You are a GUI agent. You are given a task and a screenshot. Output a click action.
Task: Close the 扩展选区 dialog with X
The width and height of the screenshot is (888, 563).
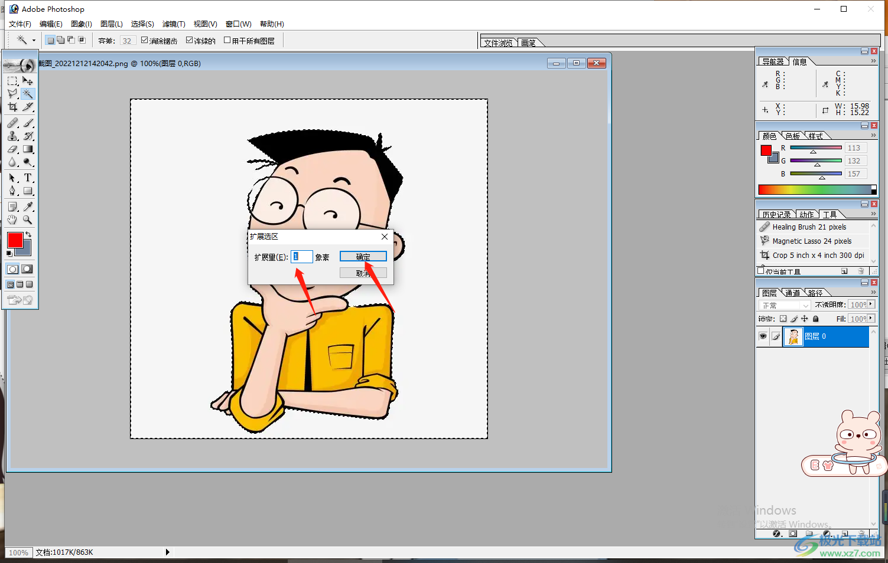pos(385,237)
